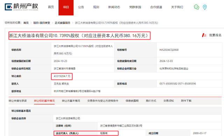Click the phone number 0571-85085582

coord(168,84)
